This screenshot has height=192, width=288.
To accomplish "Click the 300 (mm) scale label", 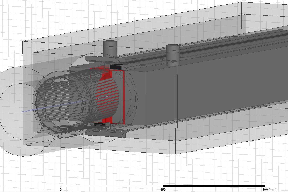I will click(x=269, y=190).
